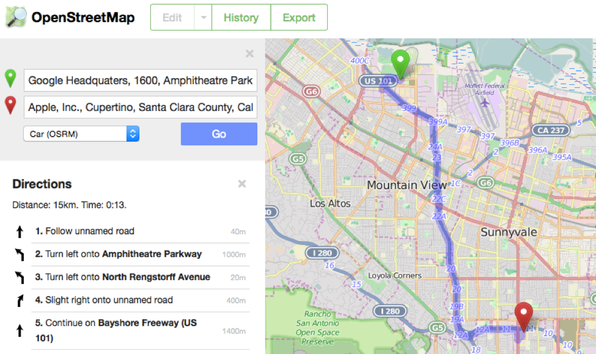Click the G6 shield right of Mountain View
Image resolution: width=596 pixels, height=354 pixels.
[x=486, y=183]
